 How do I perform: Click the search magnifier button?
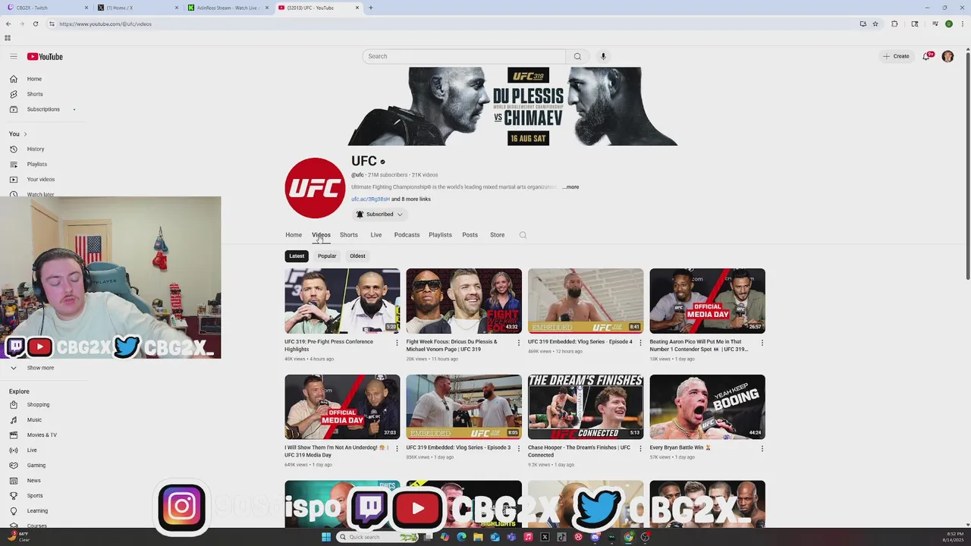[577, 56]
